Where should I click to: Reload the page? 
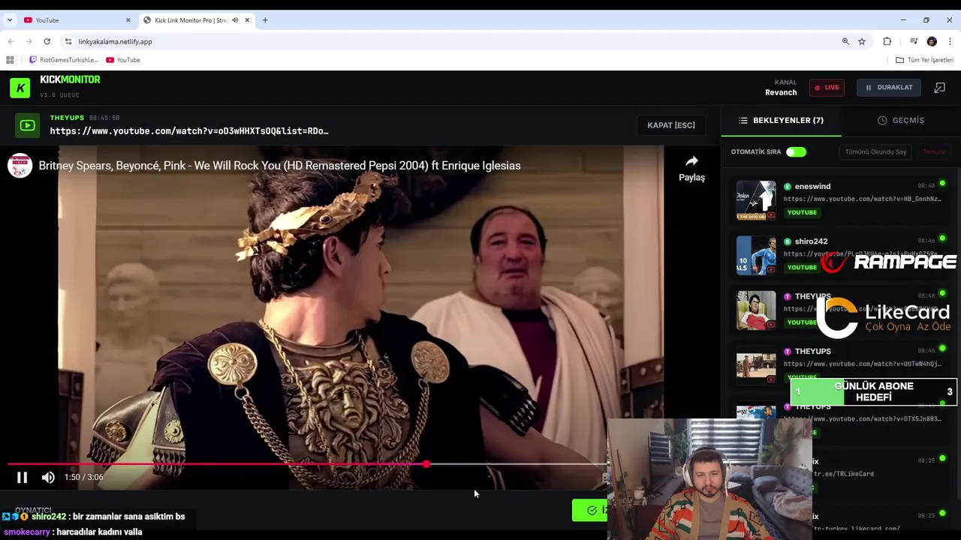click(x=47, y=41)
